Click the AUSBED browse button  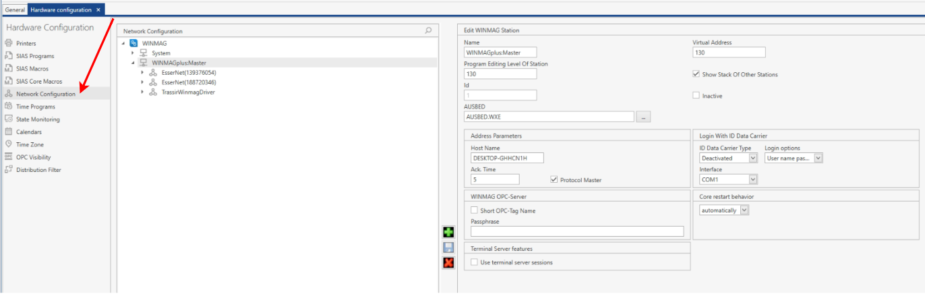coord(644,117)
